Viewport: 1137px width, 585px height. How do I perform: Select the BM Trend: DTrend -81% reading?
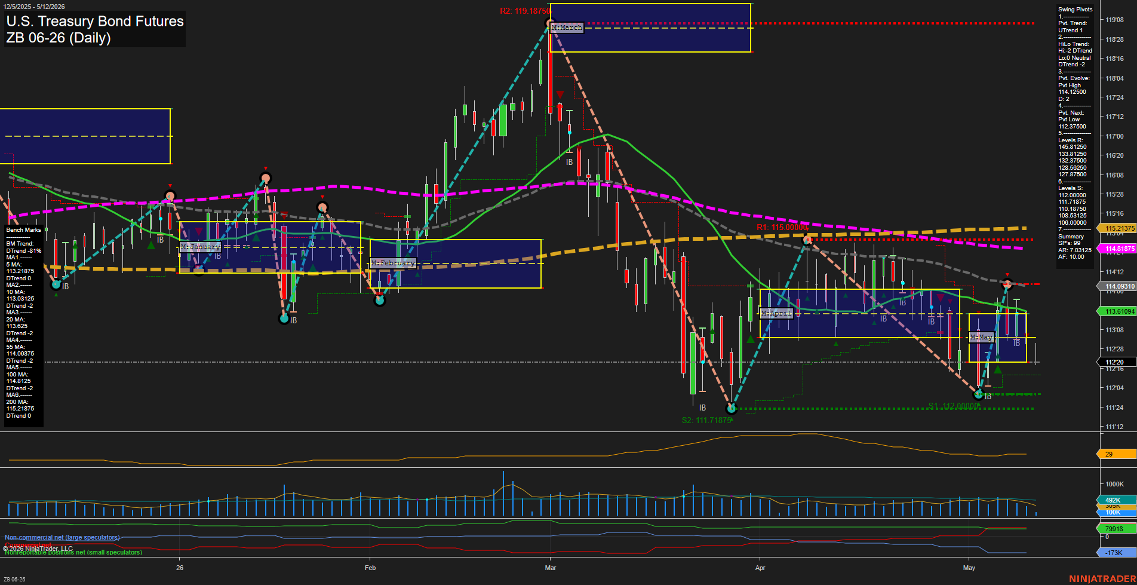pos(24,247)
